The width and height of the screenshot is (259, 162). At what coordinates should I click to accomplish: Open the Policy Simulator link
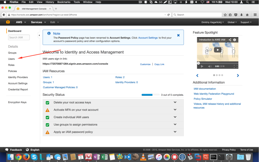click(x=203, y=99)
